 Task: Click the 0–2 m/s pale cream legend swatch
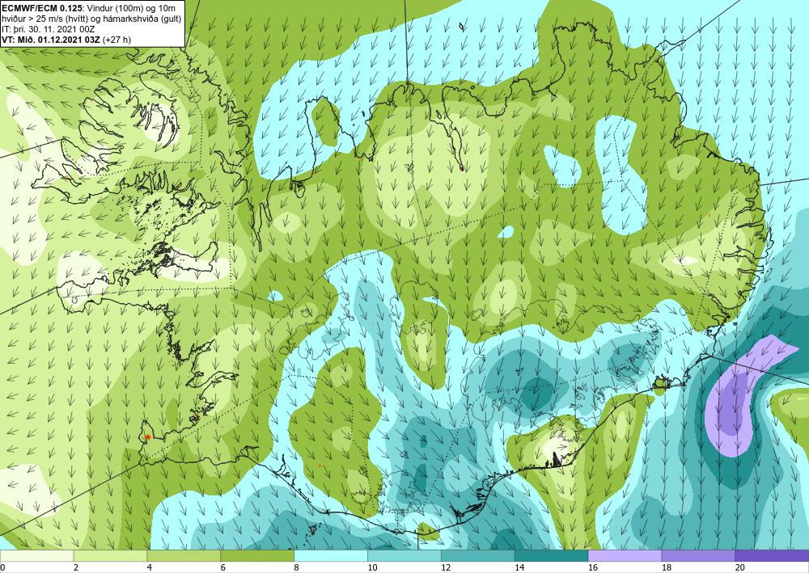click(x=36, y=555)
